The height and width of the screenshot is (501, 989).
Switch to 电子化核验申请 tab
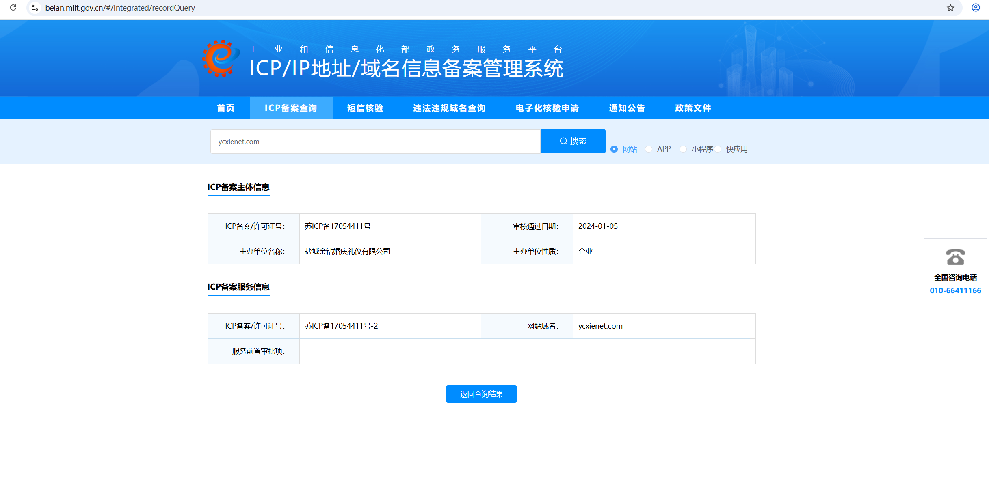click(547, 108)
